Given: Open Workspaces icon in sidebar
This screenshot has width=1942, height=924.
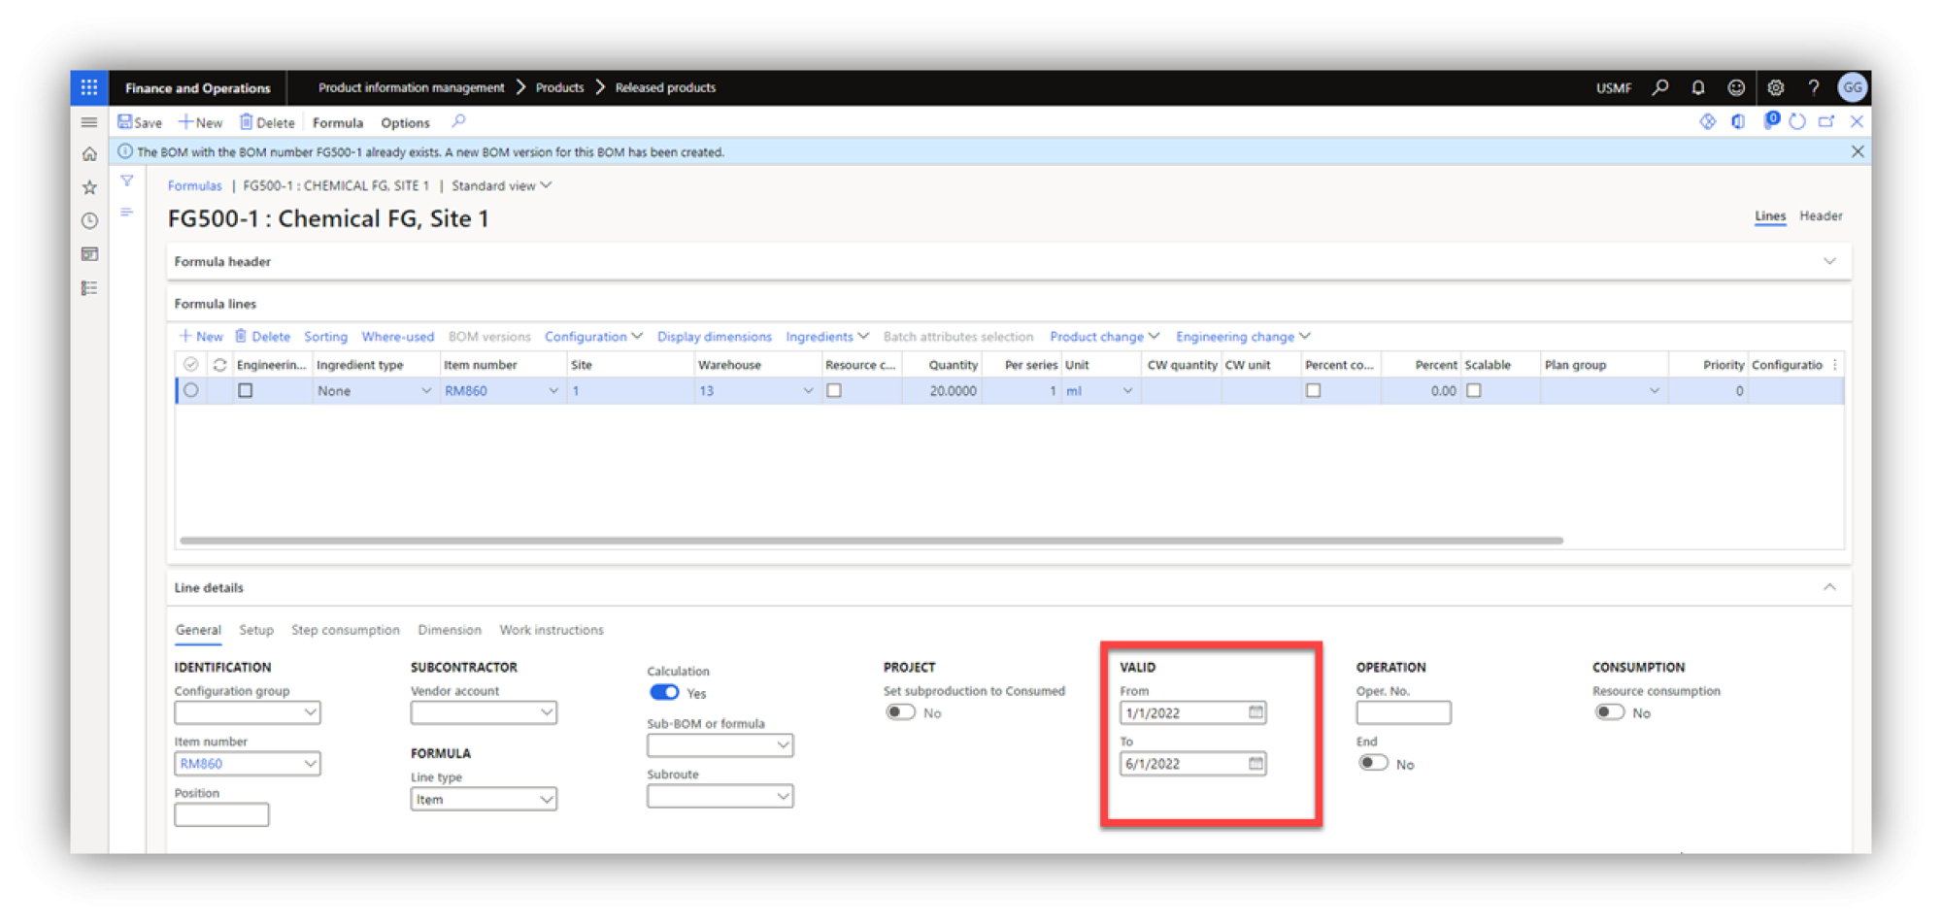Looking at the screenshot, I should pos(89,254).
